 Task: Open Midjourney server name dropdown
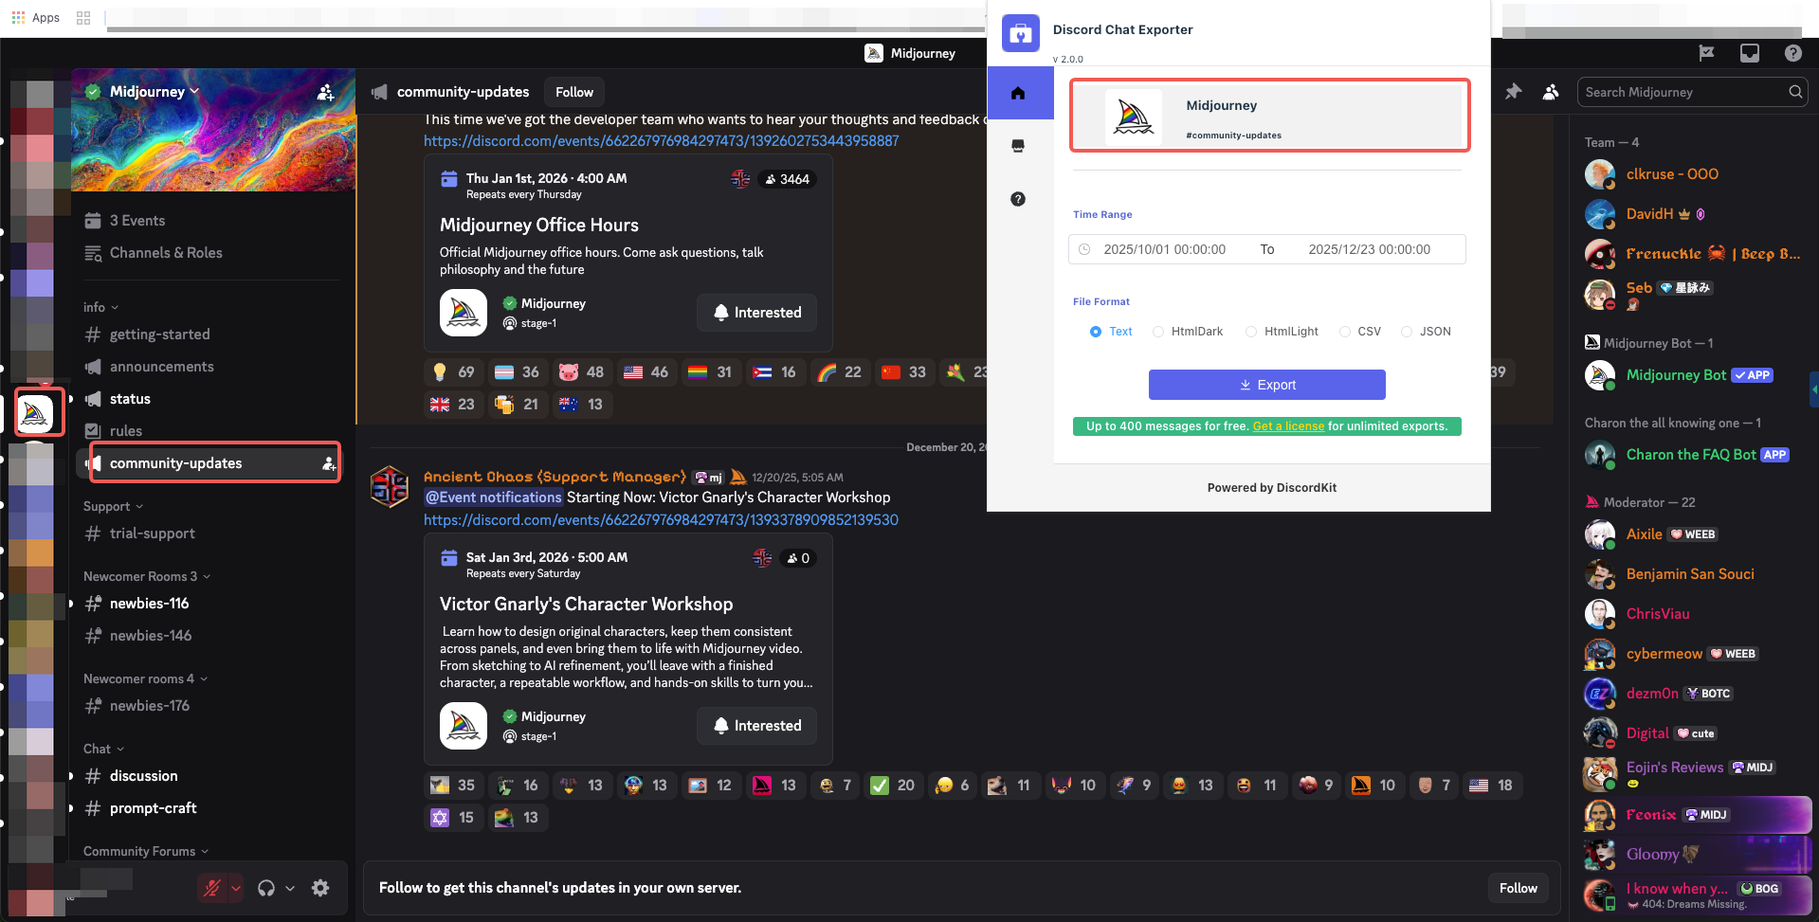coord(155,92)
